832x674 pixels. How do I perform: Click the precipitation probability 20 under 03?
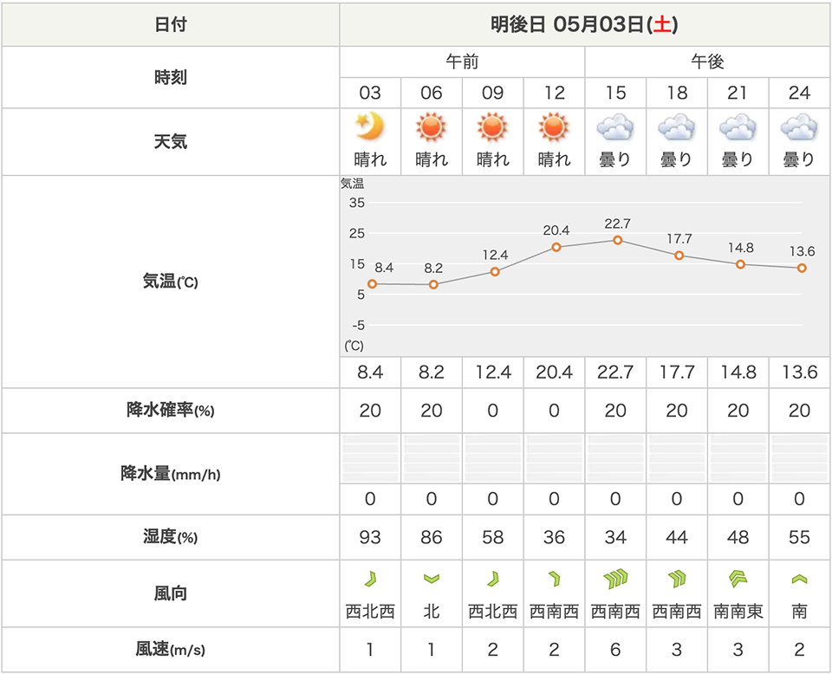pyautogui.click(x=370, y=410)
